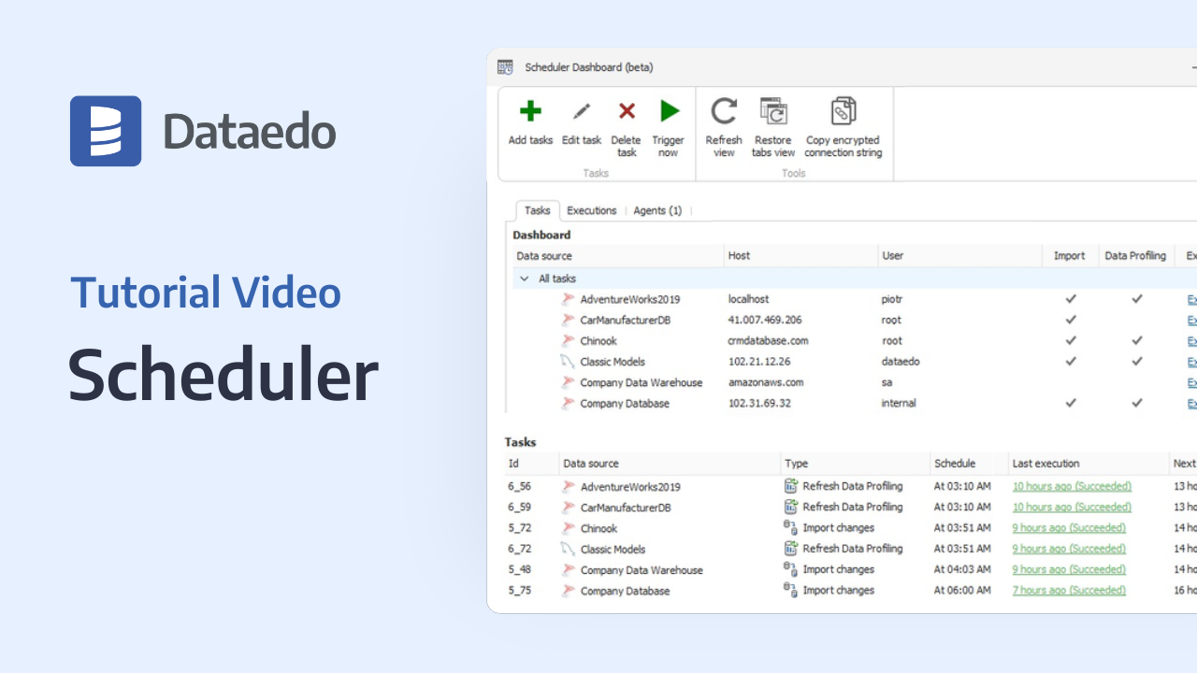The image size is (1197, 673).
Task: Click Chinook database icon in Dashboard list
Action: [x=568, y=341]
